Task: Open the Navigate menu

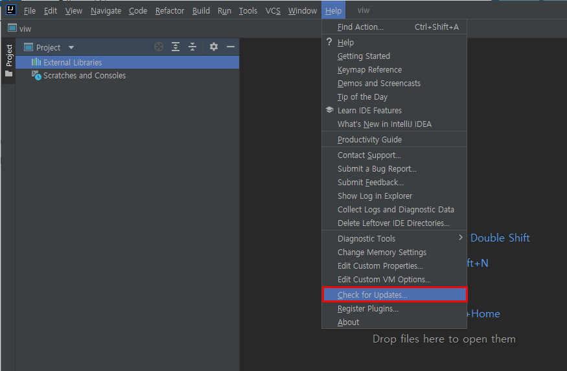Action: (x=106, y=11)
